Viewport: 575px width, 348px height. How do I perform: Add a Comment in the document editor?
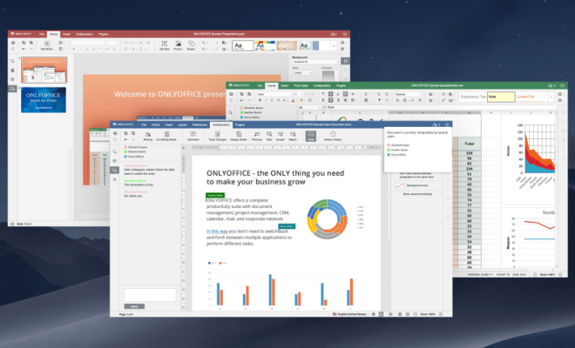point(193,136)
